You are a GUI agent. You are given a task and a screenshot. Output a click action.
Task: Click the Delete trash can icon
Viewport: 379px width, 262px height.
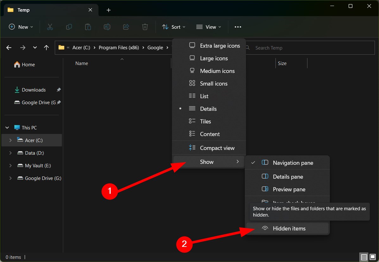[145, 27]
